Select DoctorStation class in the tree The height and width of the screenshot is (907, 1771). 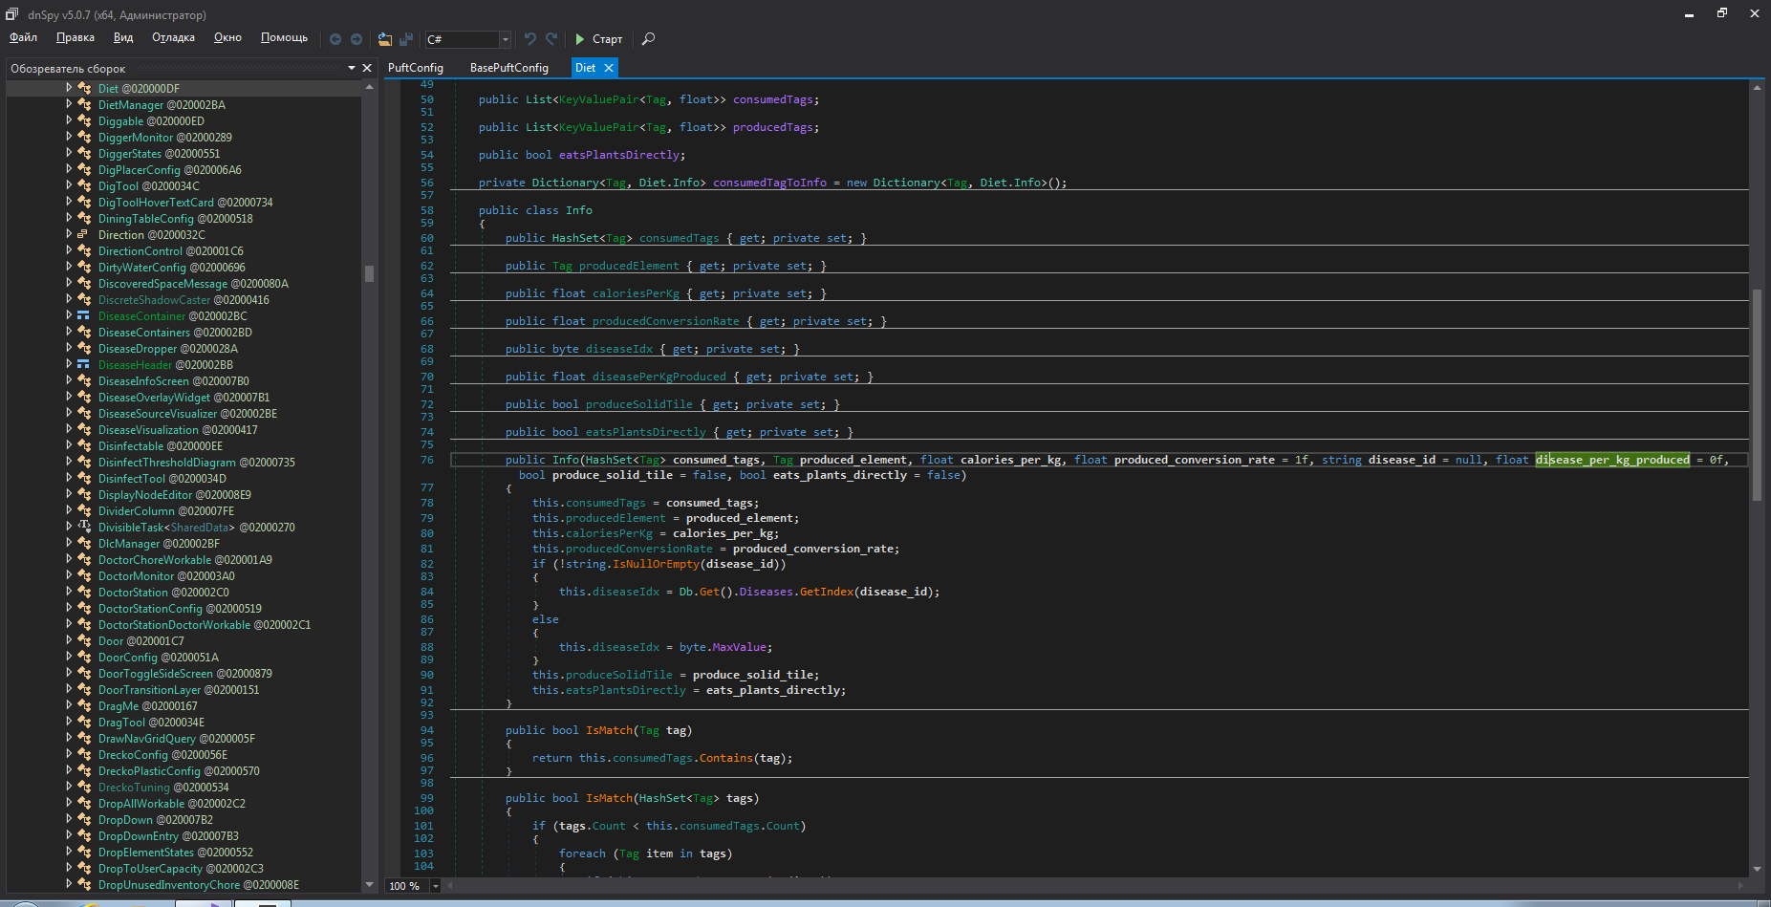point(133,593)
